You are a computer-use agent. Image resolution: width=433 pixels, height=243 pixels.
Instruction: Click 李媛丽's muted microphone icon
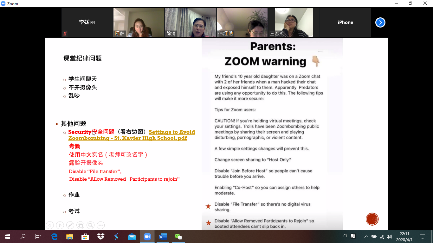click(x=65, y=33)
